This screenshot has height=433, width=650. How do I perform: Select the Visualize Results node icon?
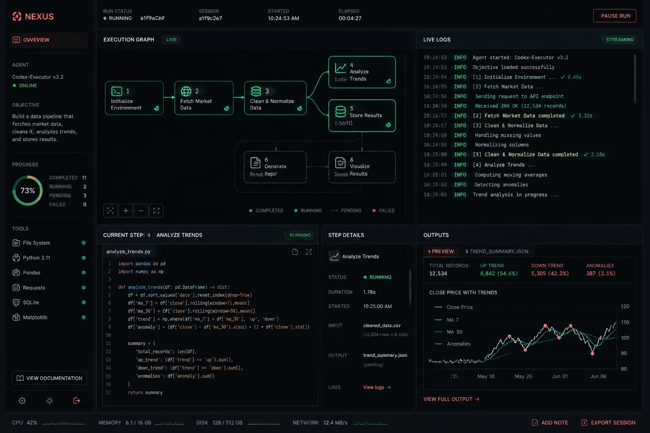click(x=340, y=162)
